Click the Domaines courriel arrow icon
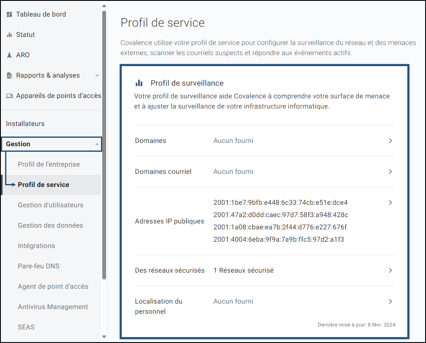Screen dimensions: 426x343 (390, 171)
